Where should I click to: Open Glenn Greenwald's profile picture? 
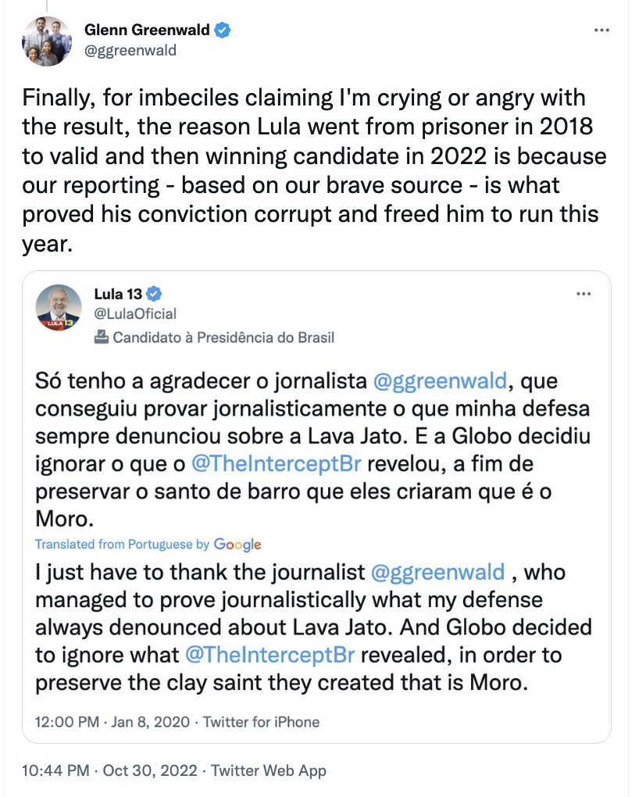pos(47,41)
